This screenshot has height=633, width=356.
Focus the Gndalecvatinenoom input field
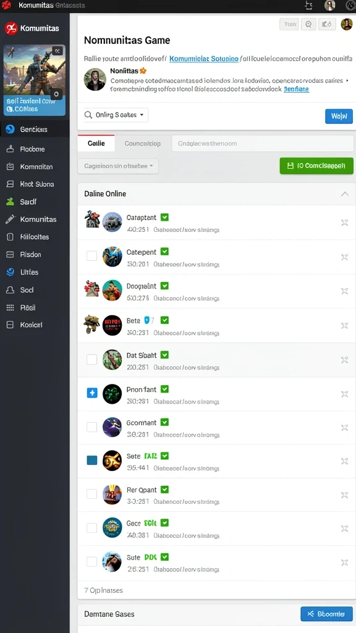tap(263, 143)
